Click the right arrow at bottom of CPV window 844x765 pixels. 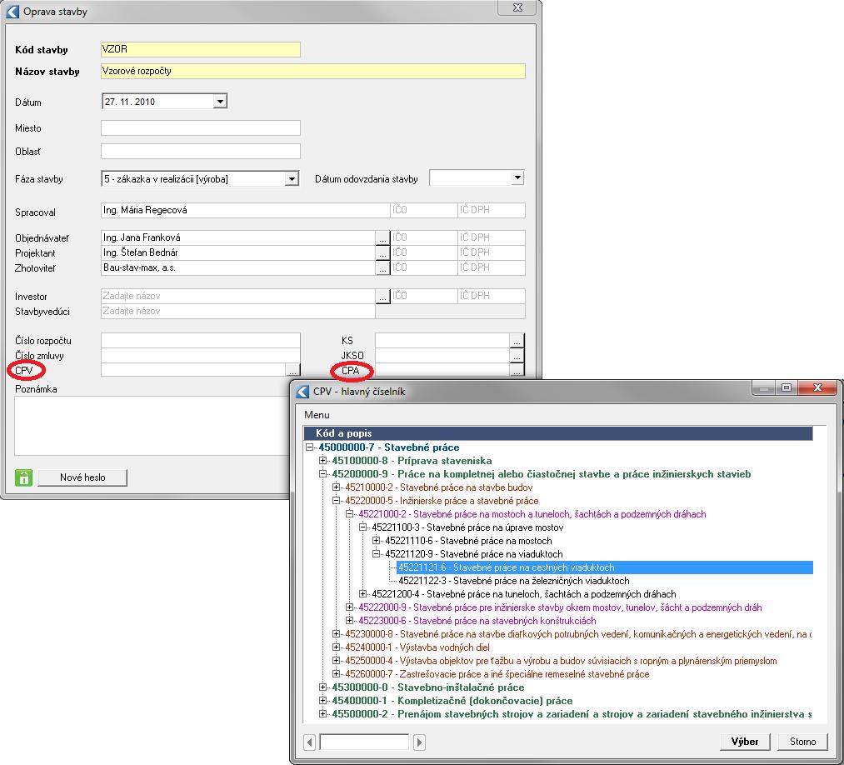click(x=419, y=742)
